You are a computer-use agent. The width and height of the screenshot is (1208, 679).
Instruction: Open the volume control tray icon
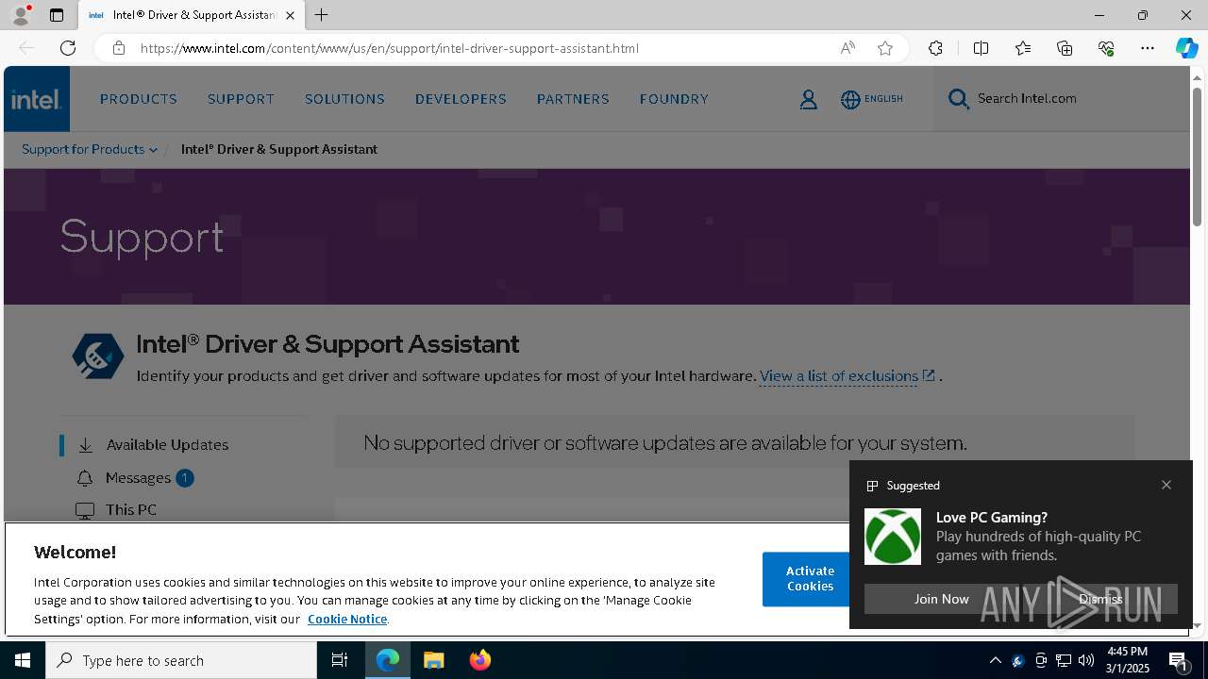point(1085,660)
